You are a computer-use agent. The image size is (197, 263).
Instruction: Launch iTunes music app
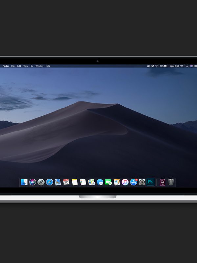coord(125,182)
